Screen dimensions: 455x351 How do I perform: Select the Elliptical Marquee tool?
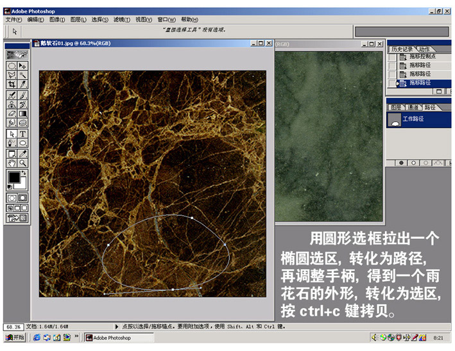pyautogui.click(x=12, y=66)
